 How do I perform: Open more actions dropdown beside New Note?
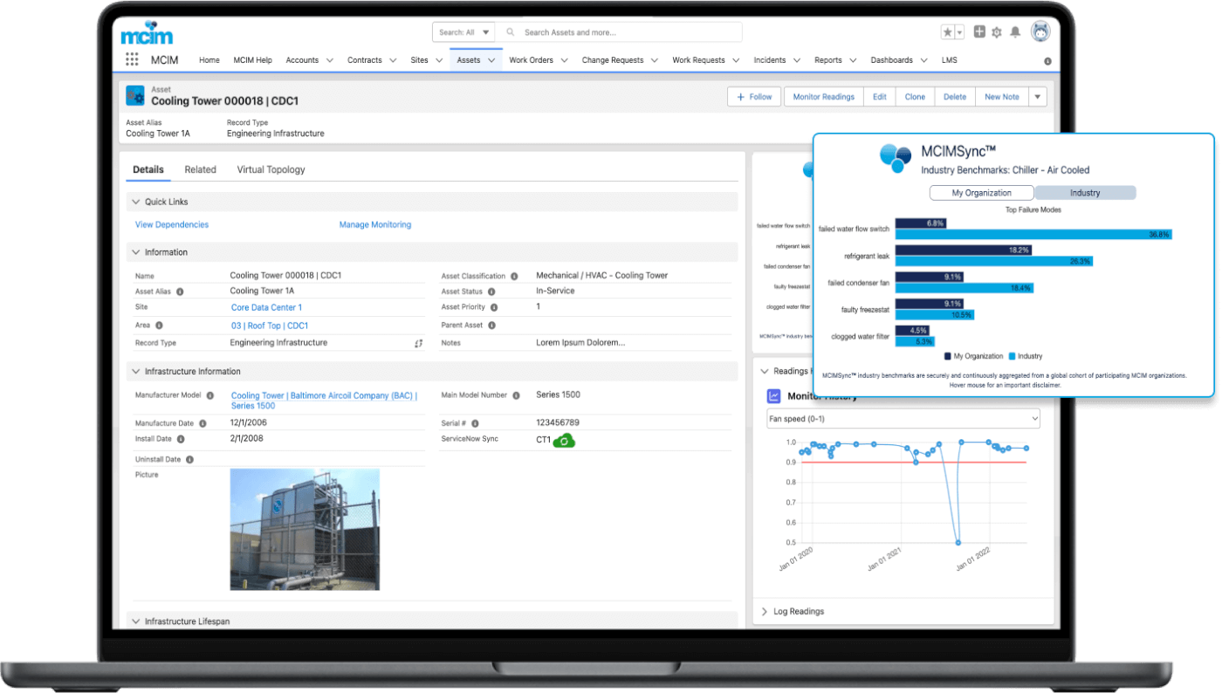pyautogui.click(x=1038, y=97)
